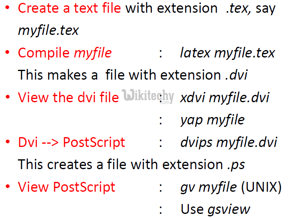
Task: Click the "(UNIX)" label
Action: (261, 187)
